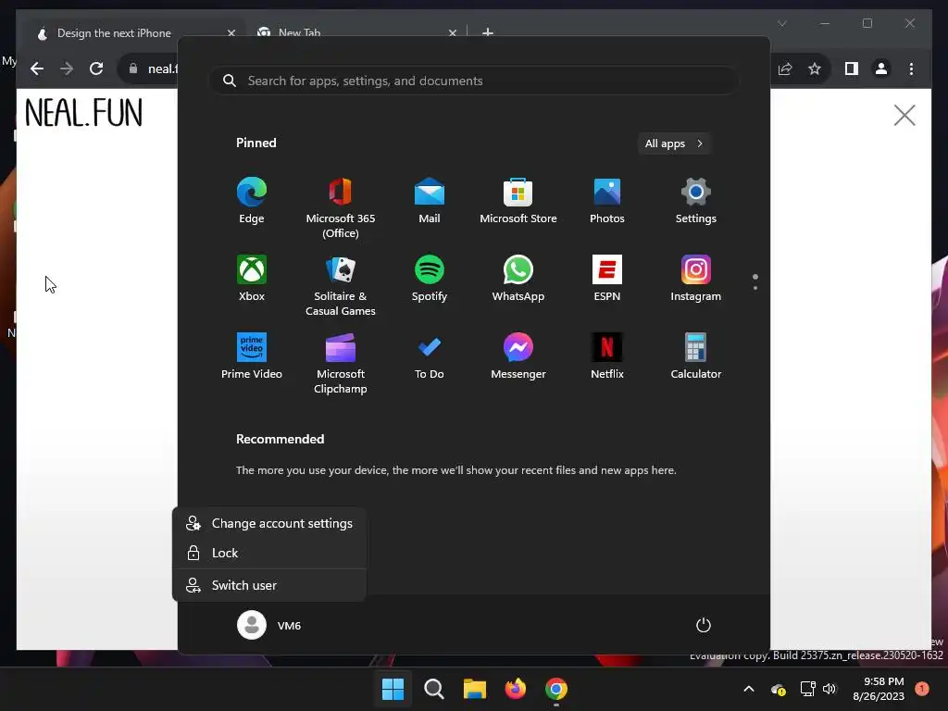Screen dimensions: 948x711
Task: Open the clock and date panel
Action: point(879,689)
